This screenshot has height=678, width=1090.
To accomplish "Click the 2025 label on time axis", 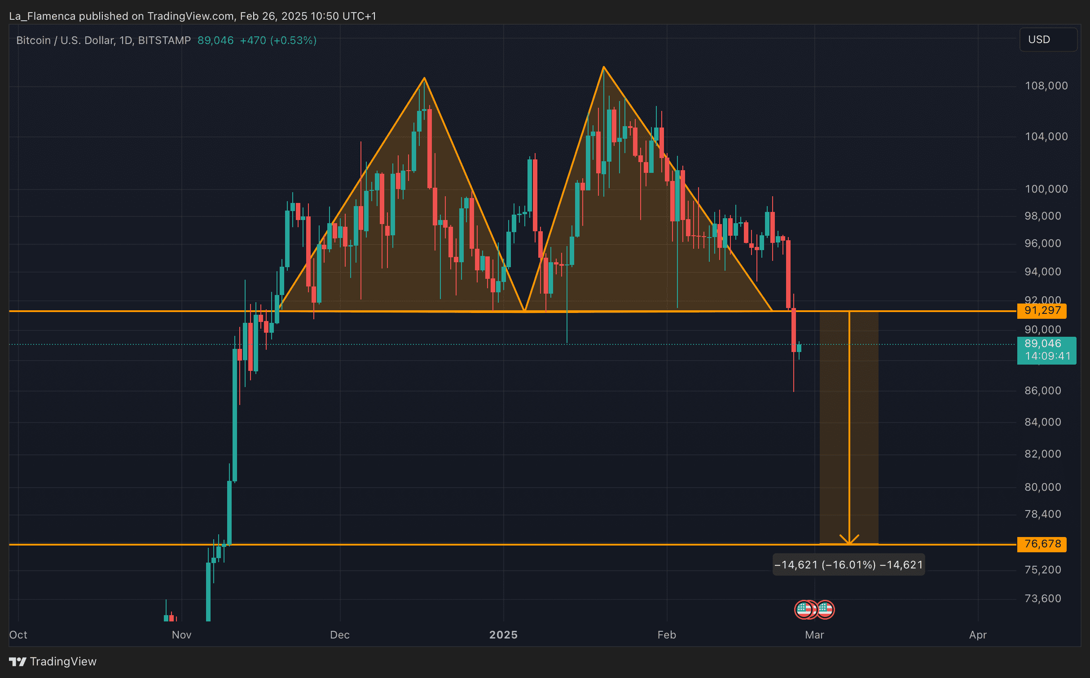I will (x=503, y=635).
